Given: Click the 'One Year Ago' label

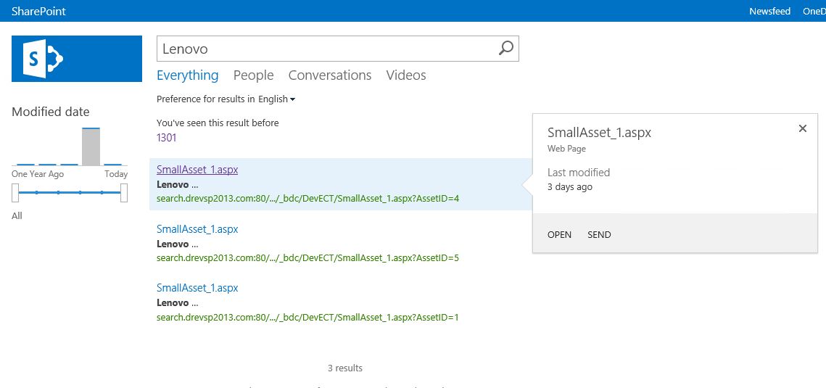Looking at the screenshot, I should point(38,174).
